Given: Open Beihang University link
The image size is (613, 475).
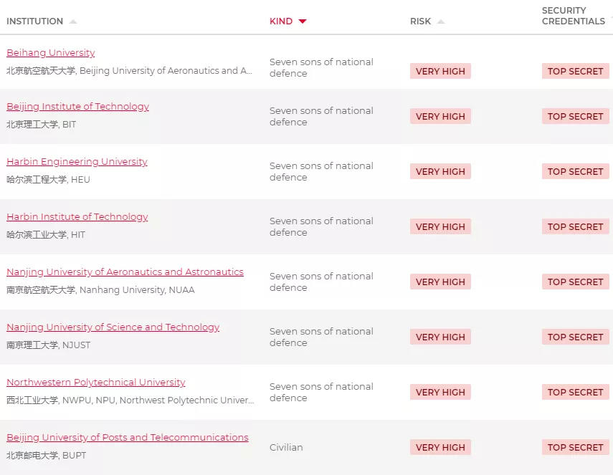Looking at the screenshot, I should coord(51,53).
